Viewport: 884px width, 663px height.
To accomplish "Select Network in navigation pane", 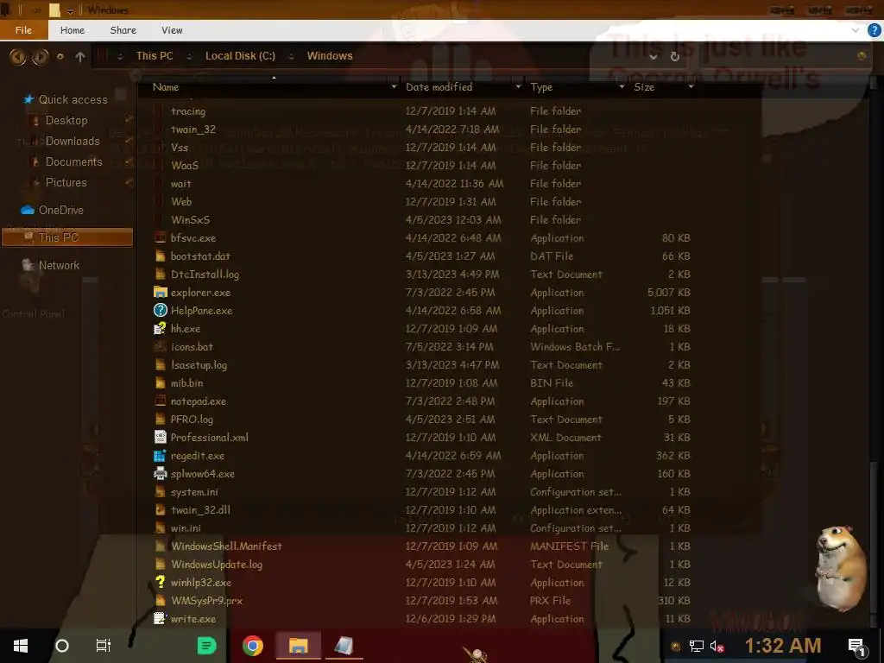I will pos(59,265).
